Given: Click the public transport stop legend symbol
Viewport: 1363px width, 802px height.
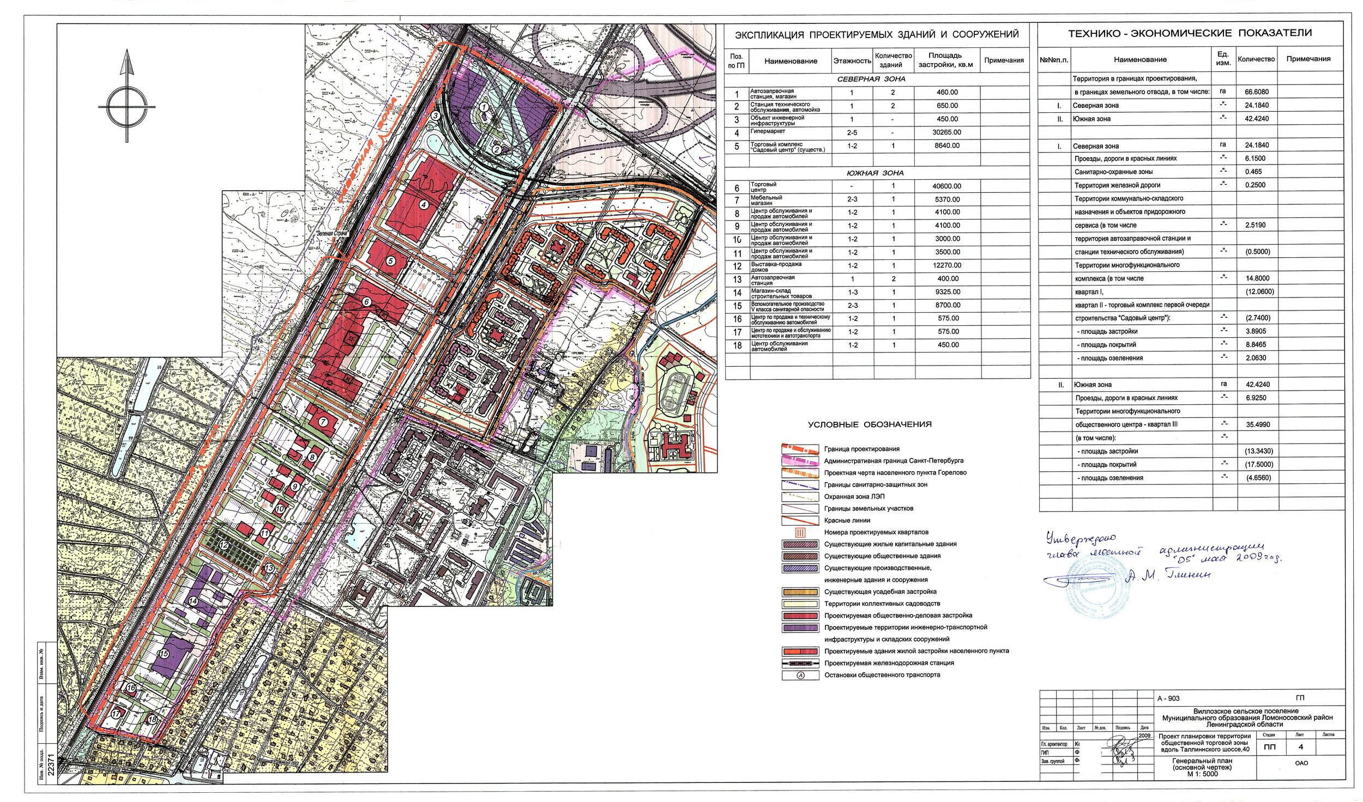Looking at the screenshot, I should pyautogui.click(x=800, y=675).
